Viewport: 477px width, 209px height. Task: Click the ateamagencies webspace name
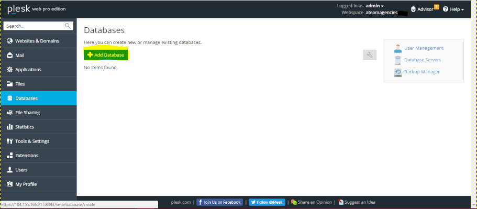(382, 13)
